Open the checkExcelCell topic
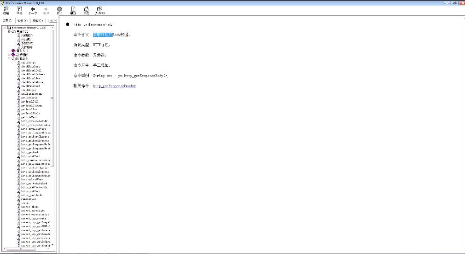 click(x=31, y=71)
